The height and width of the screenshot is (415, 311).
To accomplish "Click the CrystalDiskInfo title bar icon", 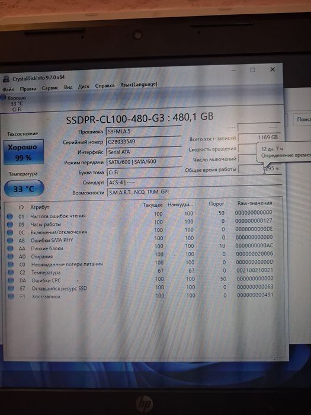I will 6,79.
